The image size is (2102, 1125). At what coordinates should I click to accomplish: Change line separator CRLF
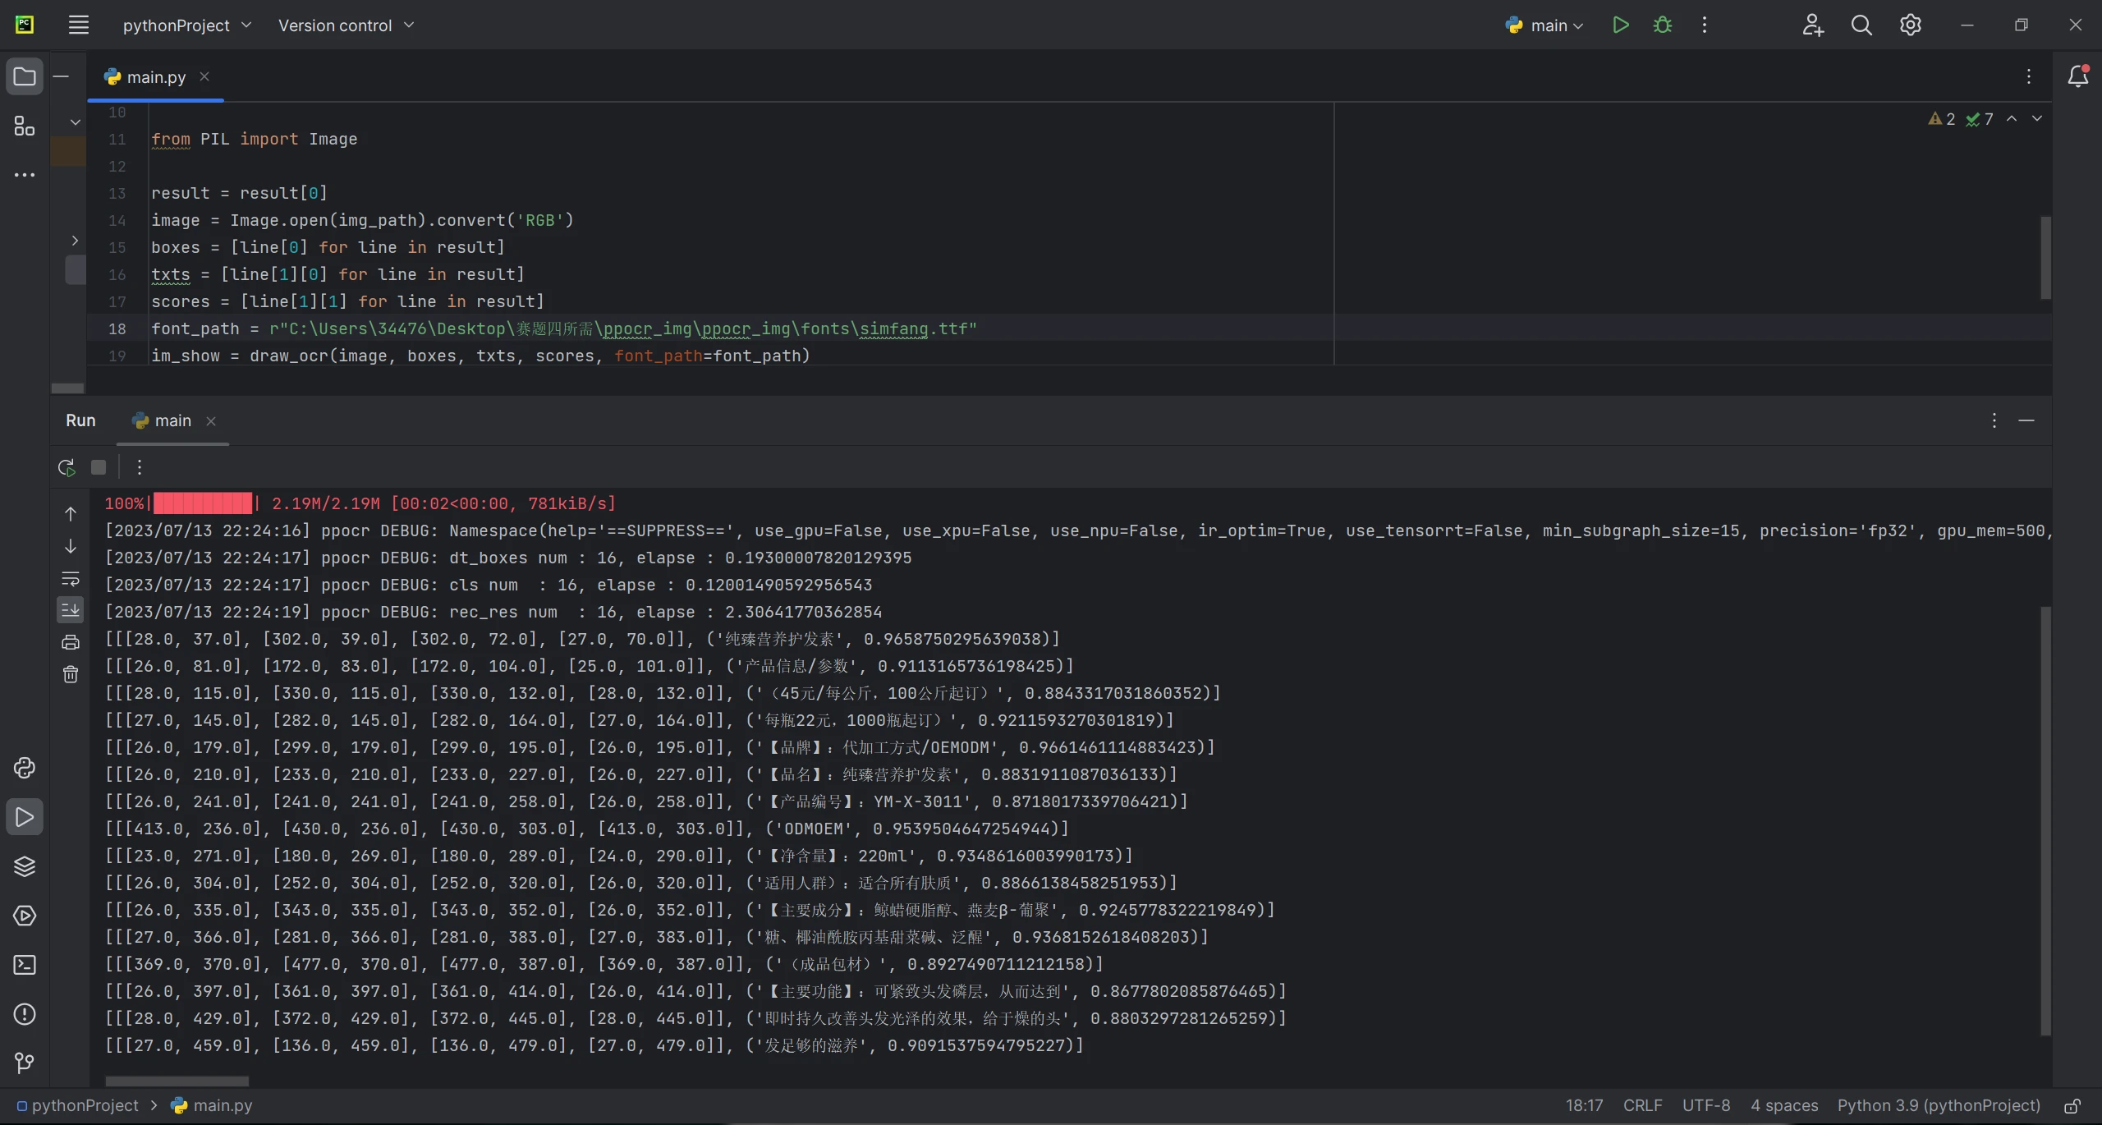[1642, 1106]
